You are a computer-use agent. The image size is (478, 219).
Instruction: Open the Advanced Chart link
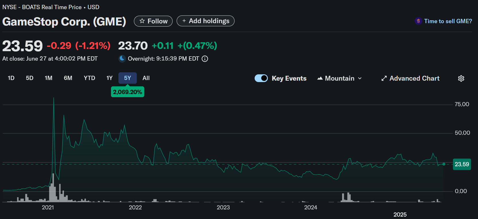point(410,78)
